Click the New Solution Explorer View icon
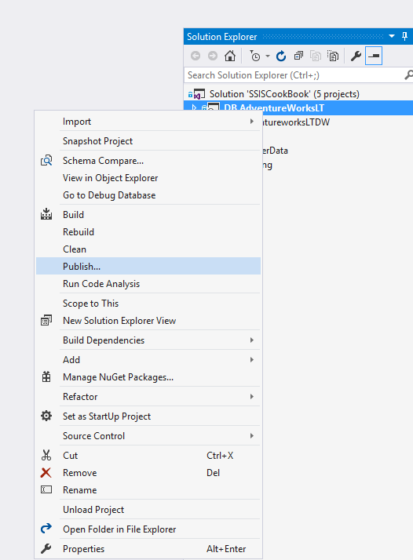The image size is (413, 560). pos(46,320)
